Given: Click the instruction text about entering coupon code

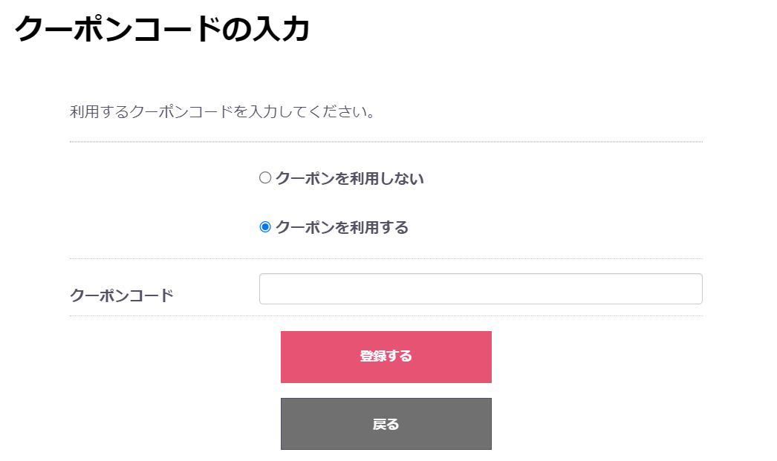Looking at the screenshot, I should [222, 113].
